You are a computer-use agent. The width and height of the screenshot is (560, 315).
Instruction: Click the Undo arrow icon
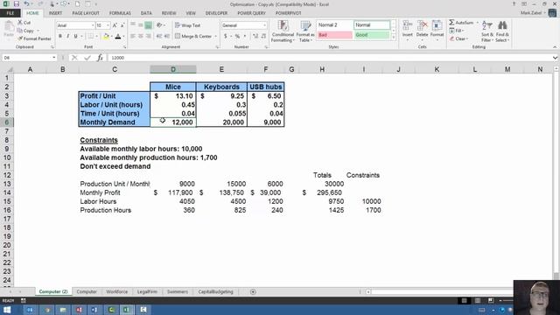(26, 3)
